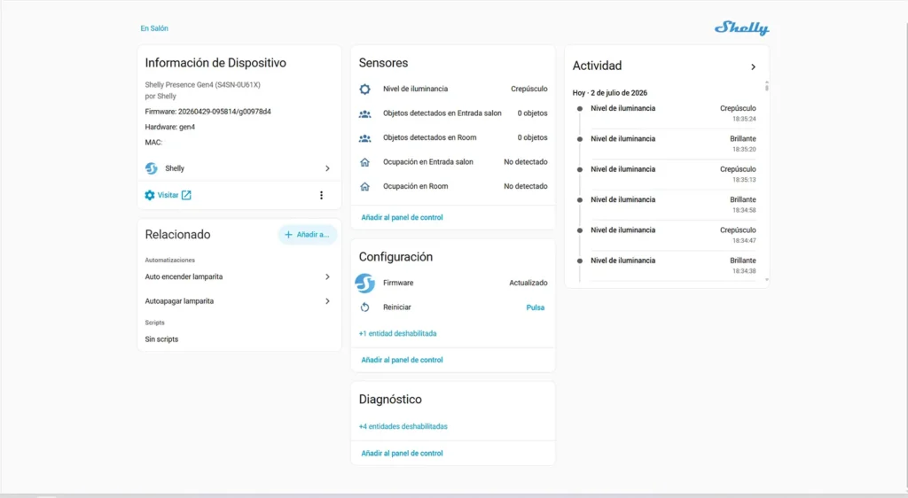Show the +1 entidad deshabilitada link
908x498 pixels.
(398, 334)
